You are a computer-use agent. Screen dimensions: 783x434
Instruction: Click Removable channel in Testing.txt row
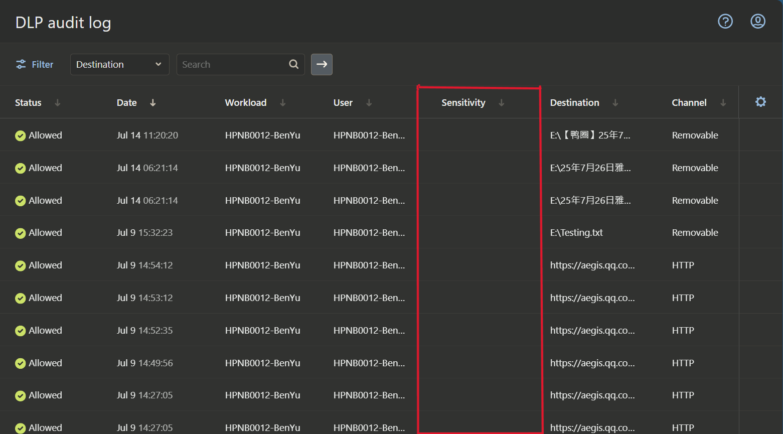tap(695, 233)
